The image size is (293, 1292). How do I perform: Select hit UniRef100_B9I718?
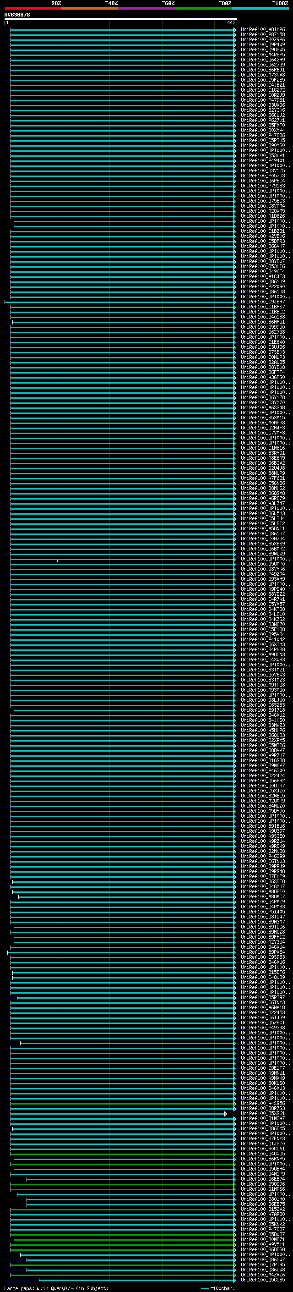(x=263, y=709)
